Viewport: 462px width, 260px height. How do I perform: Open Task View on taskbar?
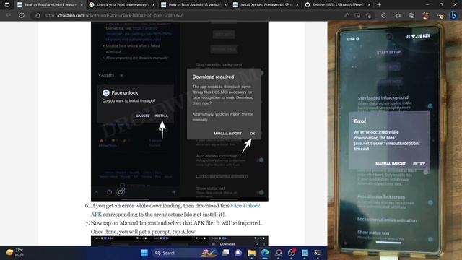[x=225, y=253]
